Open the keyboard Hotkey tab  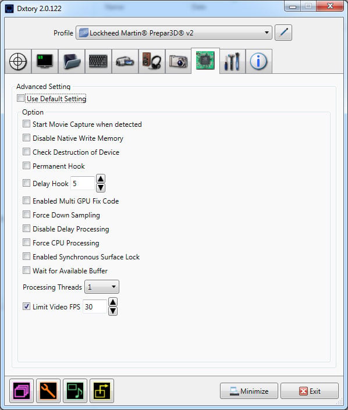pos(98,61)
